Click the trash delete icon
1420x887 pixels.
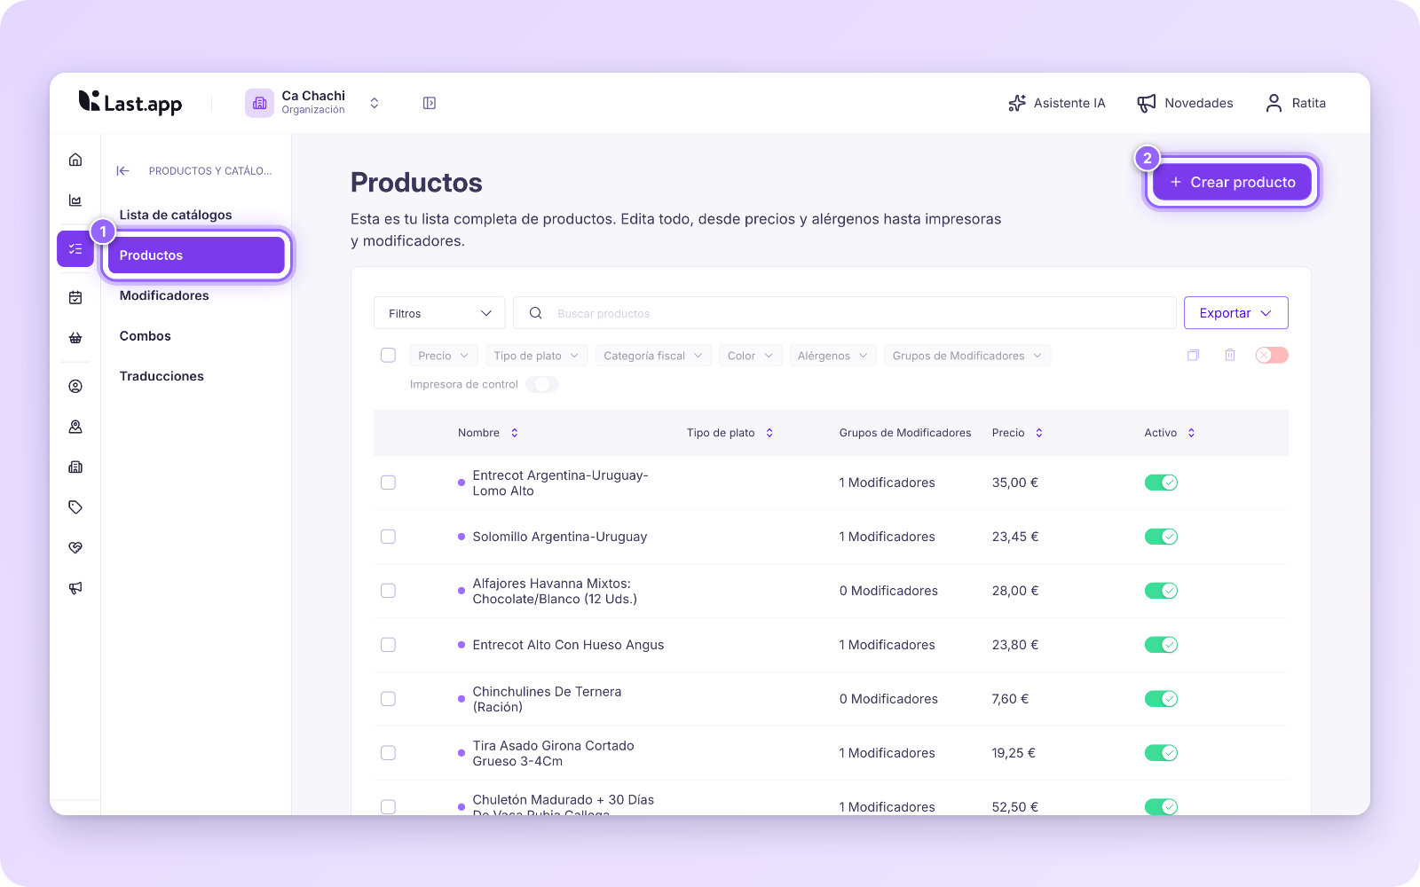[x=1230, y=355]
